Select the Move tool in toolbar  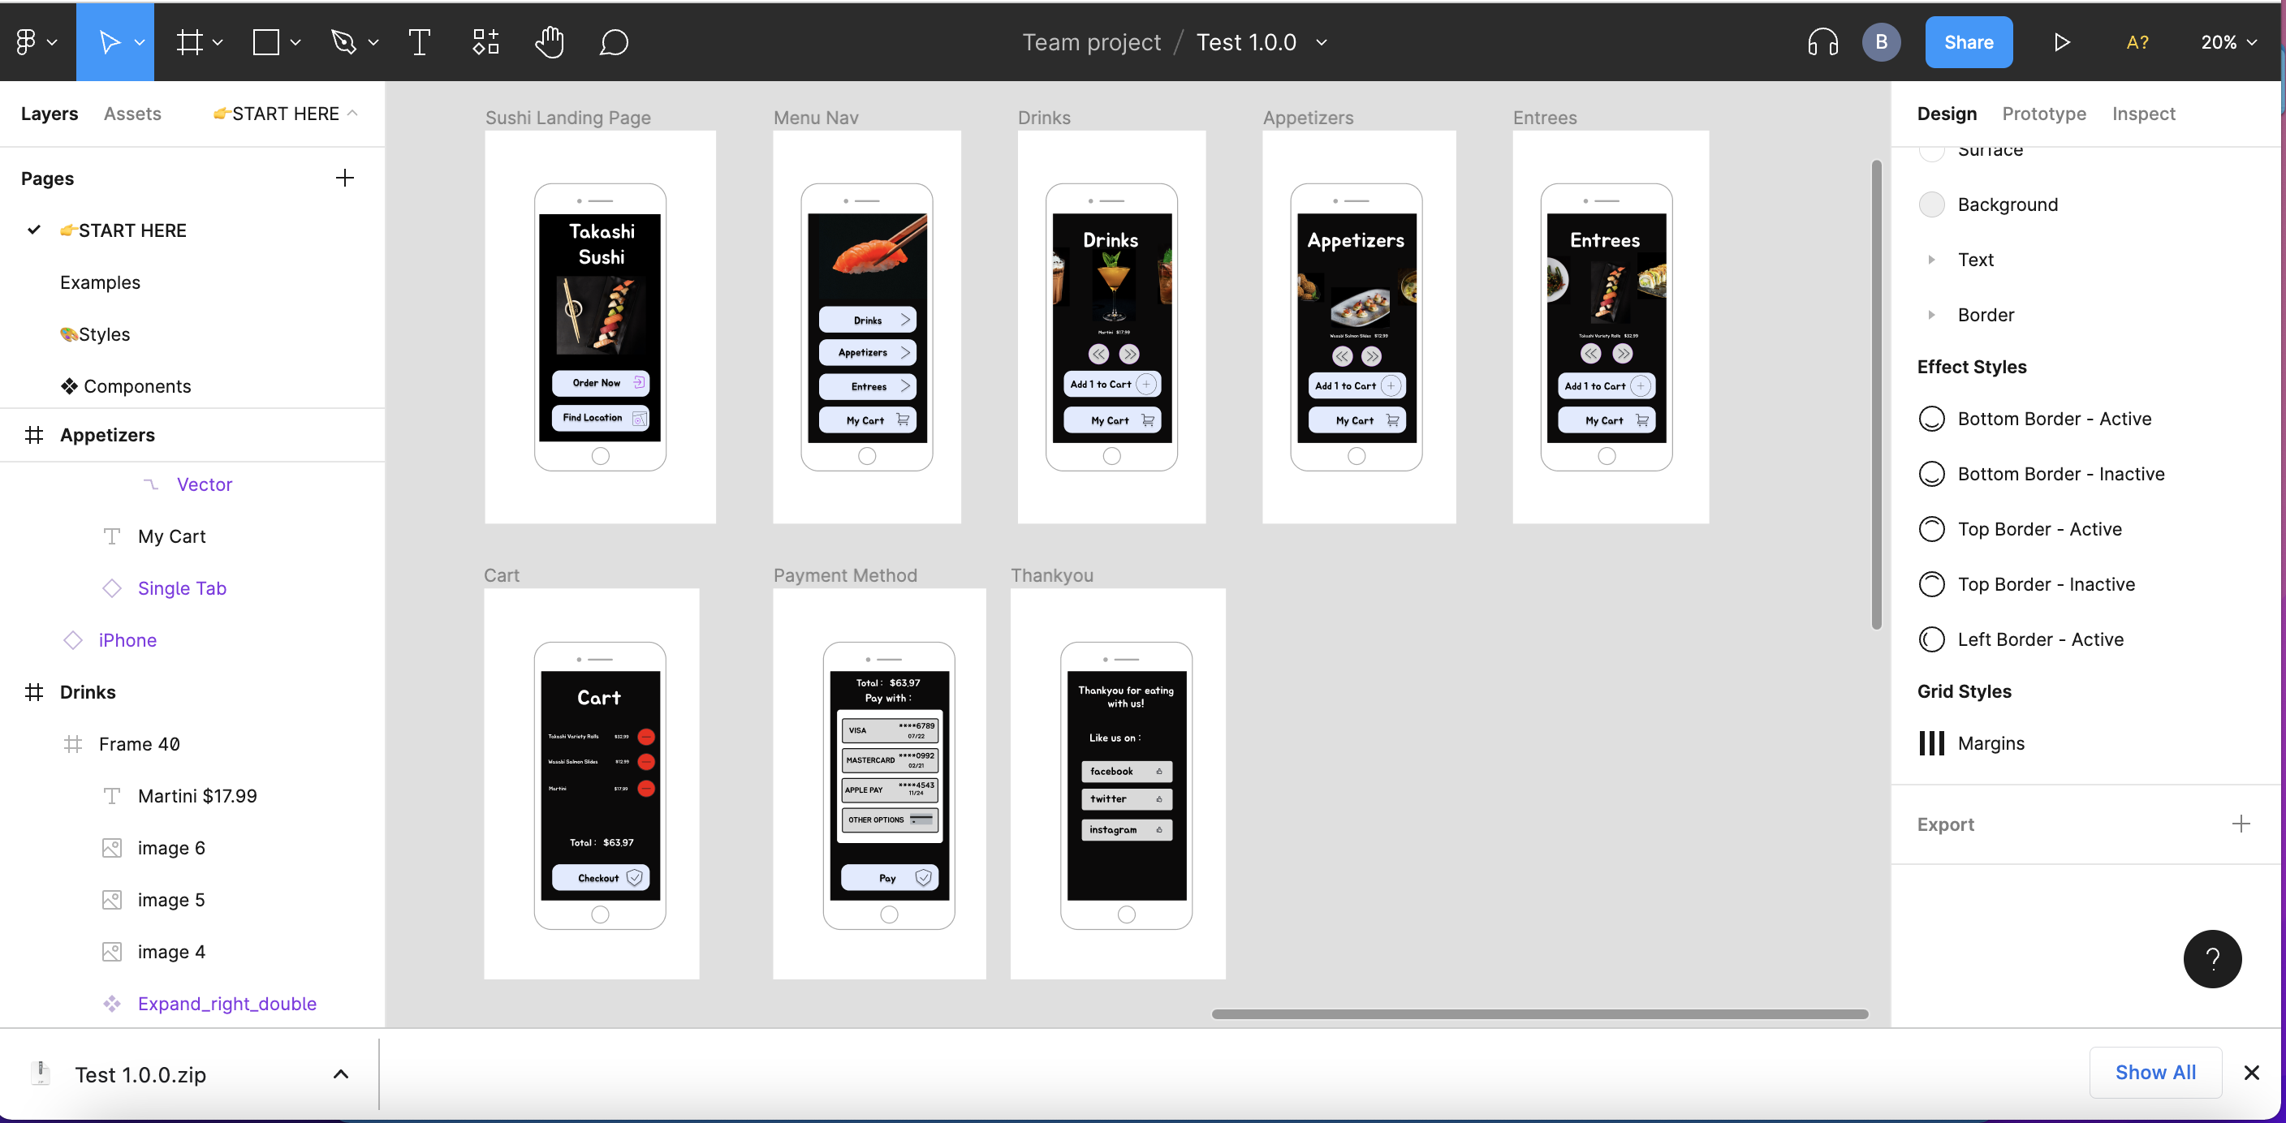[x=108, y=41]
